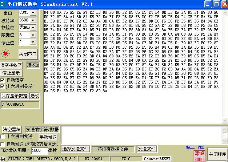228x162 pixels.
Task: Click the red port status indicator light
Action: [6, 54]
